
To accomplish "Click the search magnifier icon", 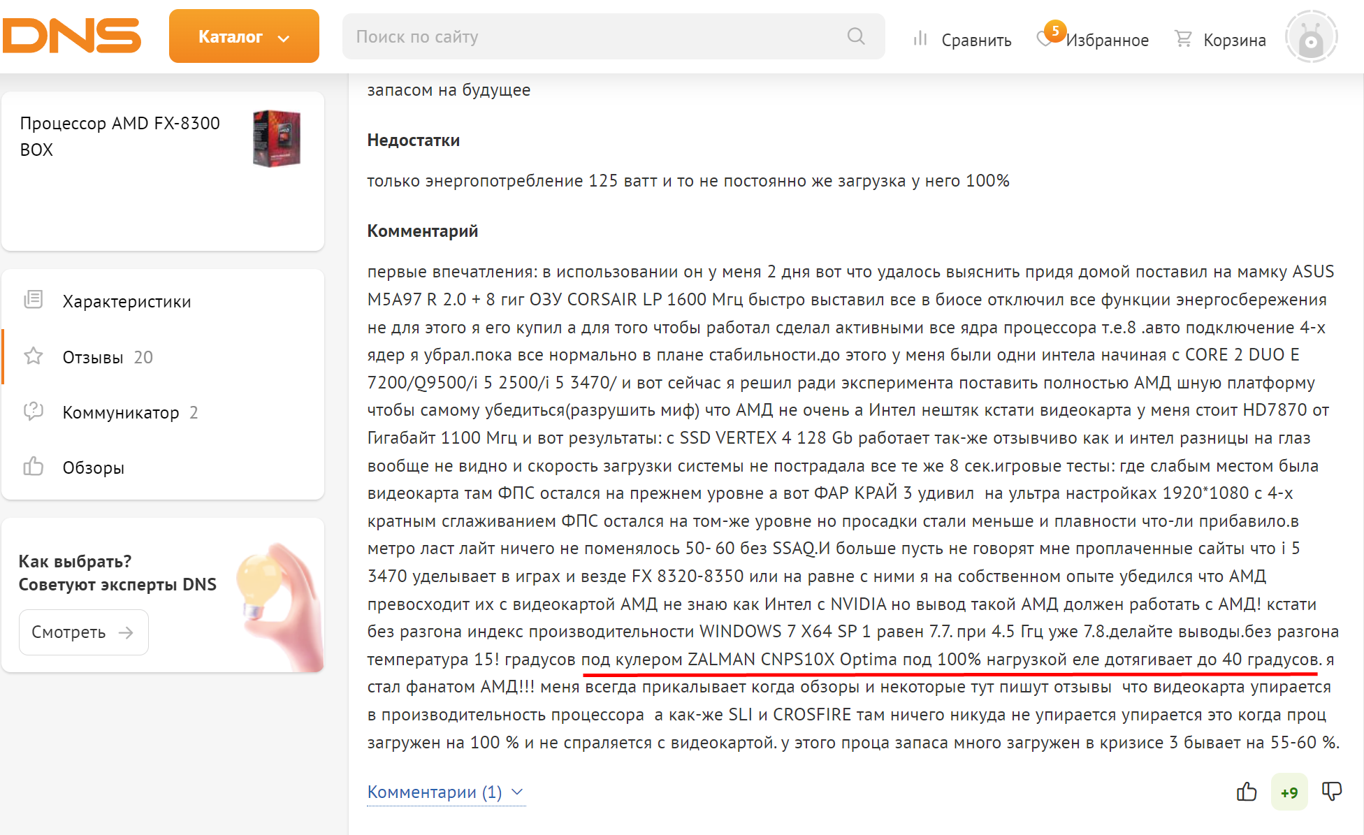I will click(856, 36).
